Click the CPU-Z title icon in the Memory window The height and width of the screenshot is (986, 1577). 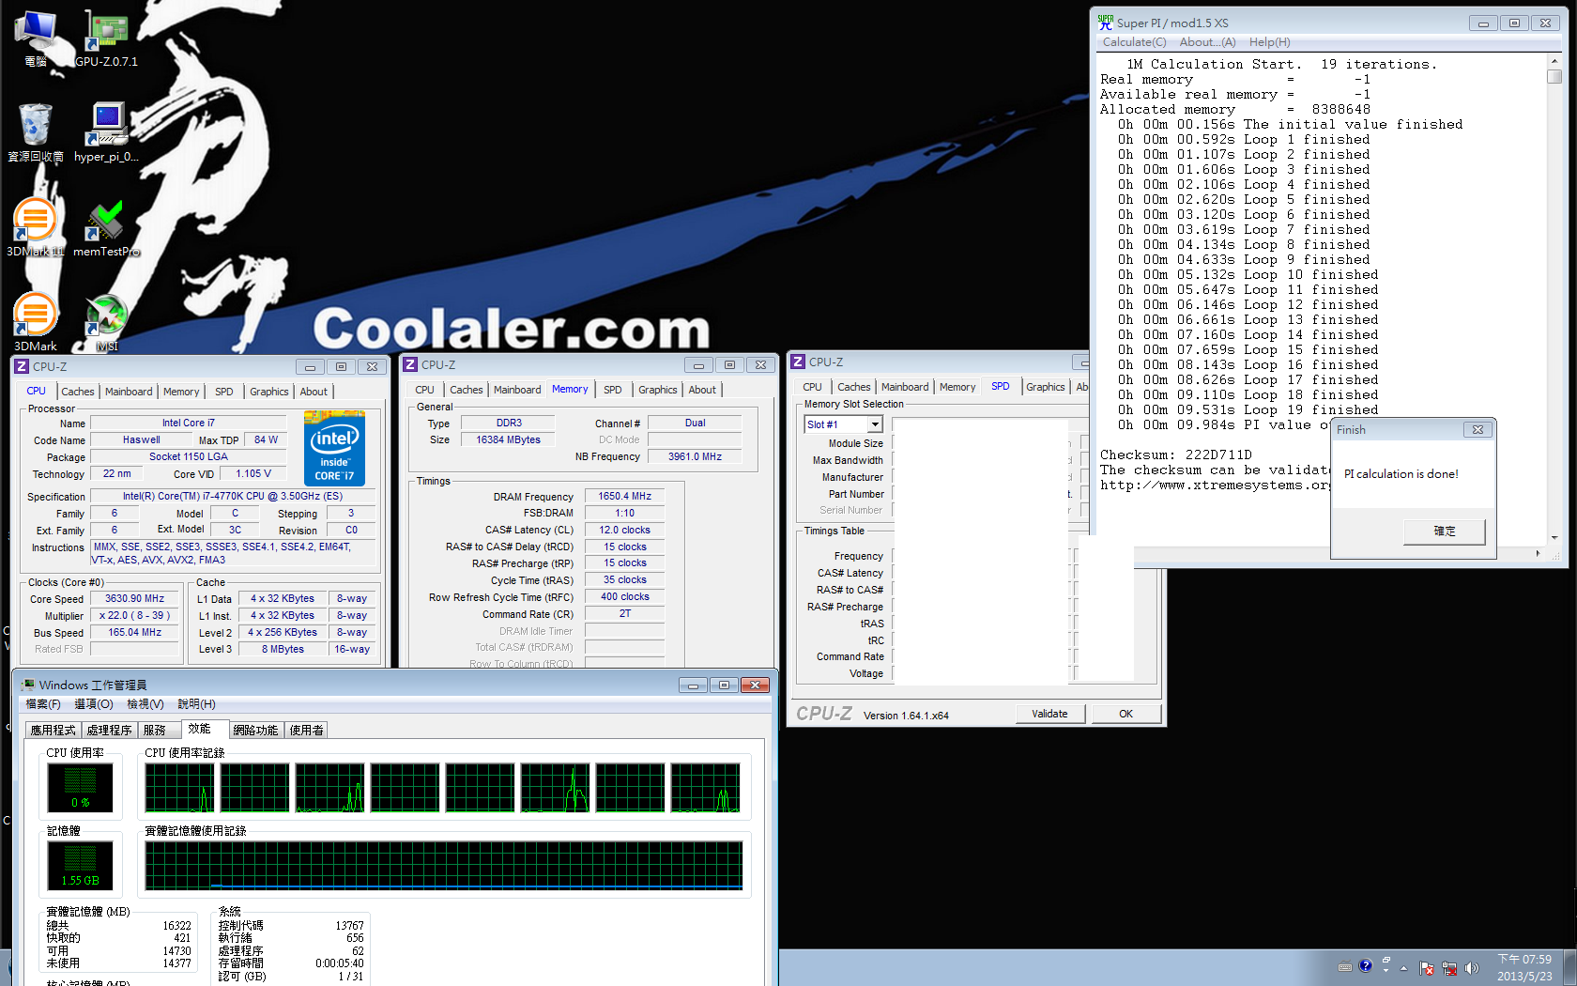[x=410, y=364]
